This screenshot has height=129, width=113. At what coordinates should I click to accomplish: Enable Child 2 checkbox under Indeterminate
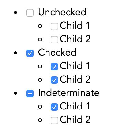tap(54, 120)
